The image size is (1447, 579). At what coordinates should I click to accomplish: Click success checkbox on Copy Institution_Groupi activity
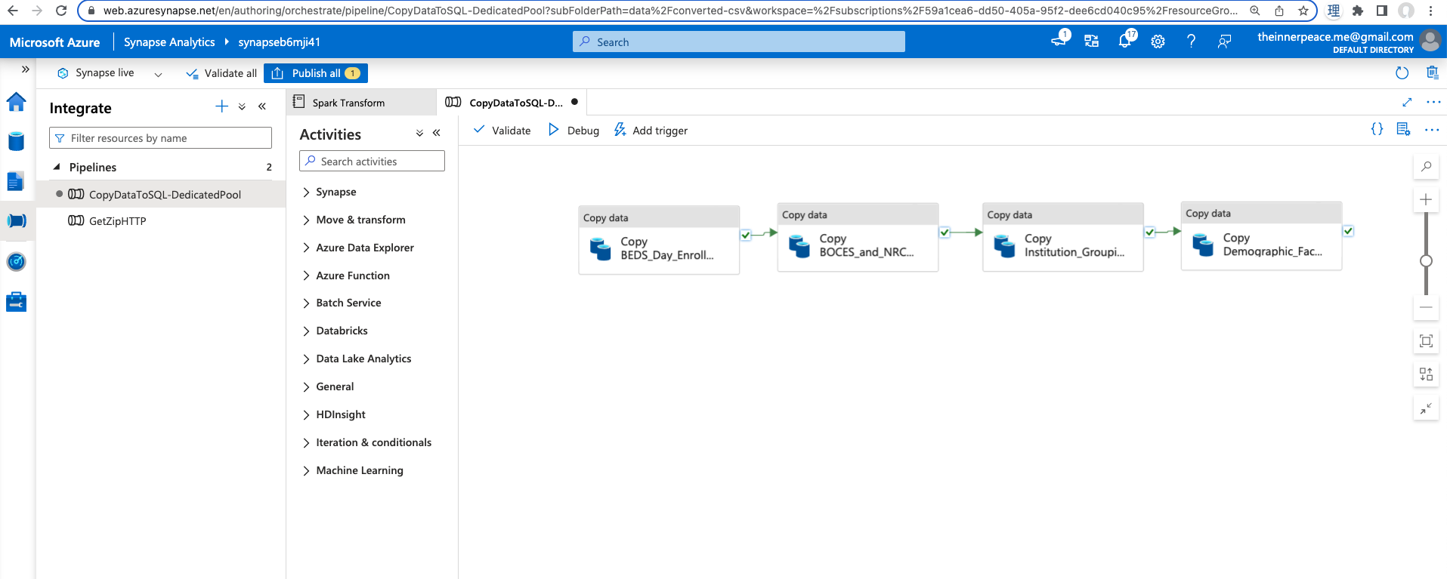click(x=1149, y=232)
